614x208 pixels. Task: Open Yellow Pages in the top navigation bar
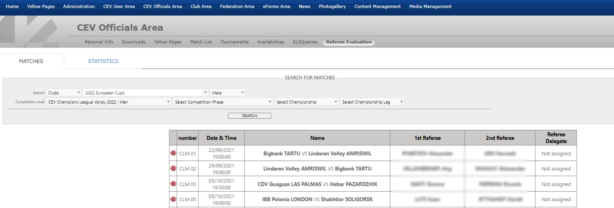click(41, 6)
